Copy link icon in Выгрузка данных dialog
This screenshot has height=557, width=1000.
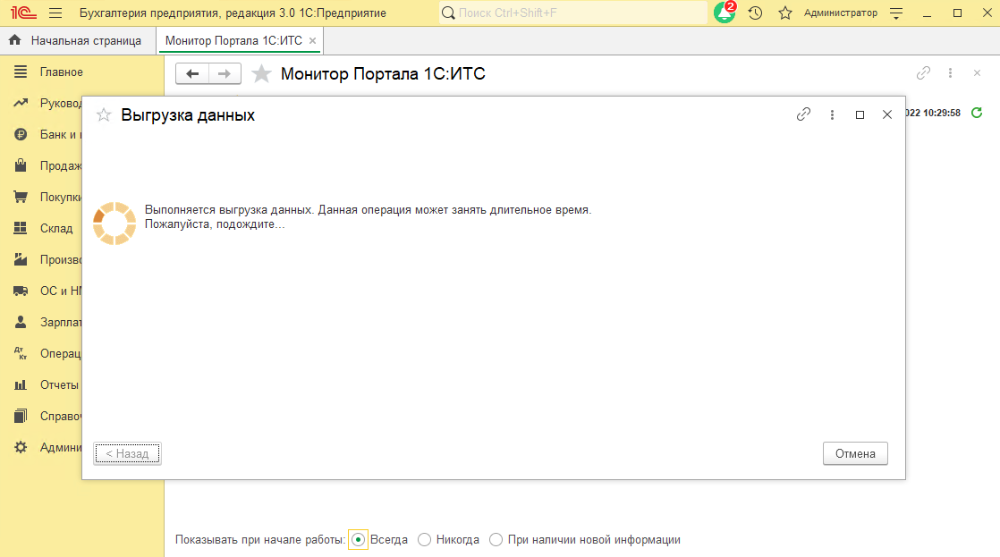tap(803, 114)
